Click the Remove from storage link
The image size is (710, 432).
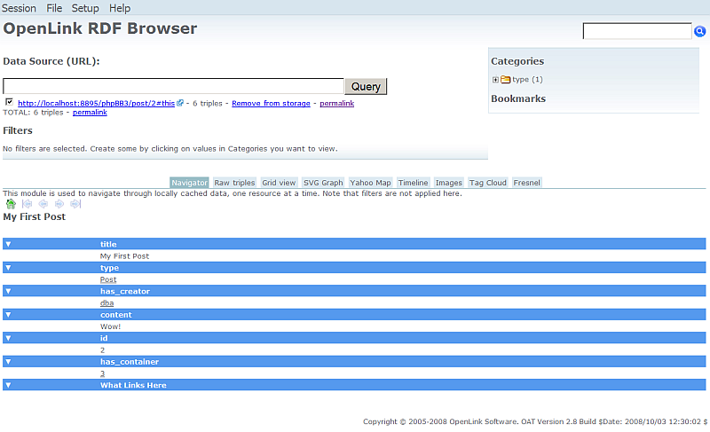pyautogui.click(x=271, y=104)
